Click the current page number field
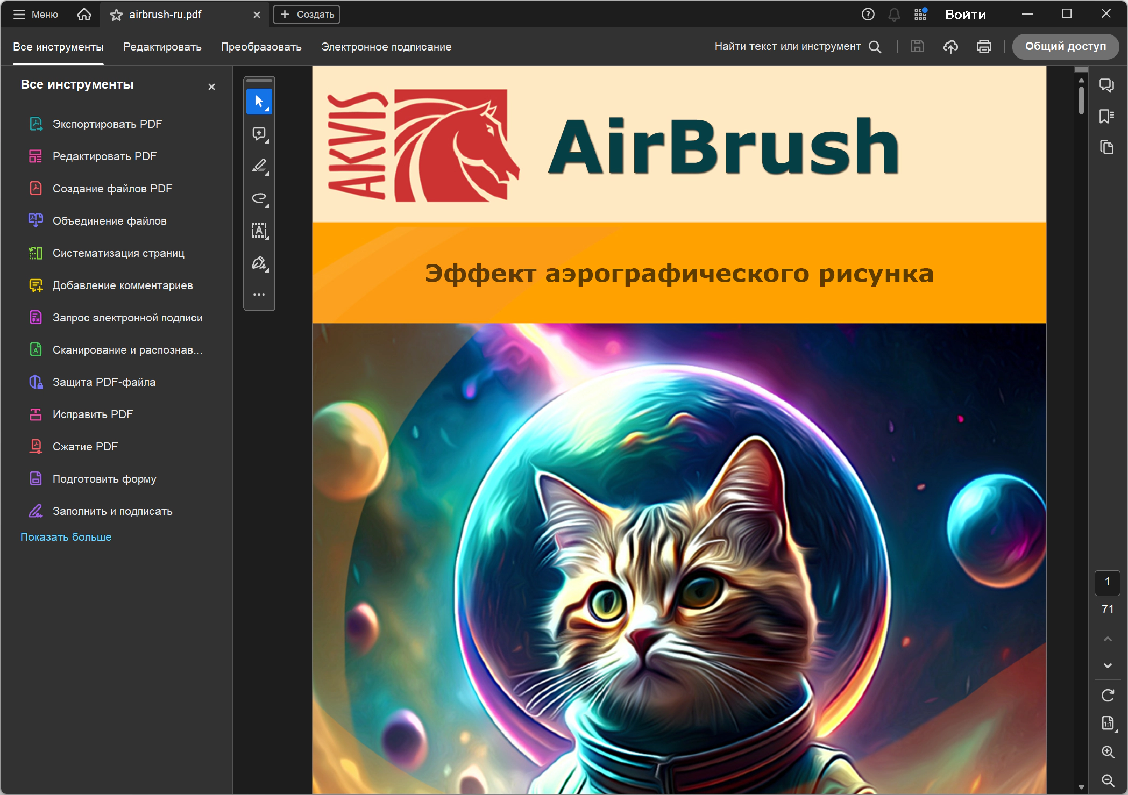This screenshot has height=795, width=1128. (1107, 582)
